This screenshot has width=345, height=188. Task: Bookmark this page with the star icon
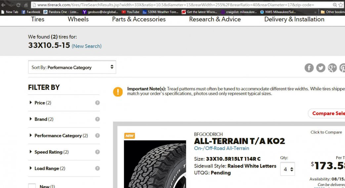tap(341, 5)
